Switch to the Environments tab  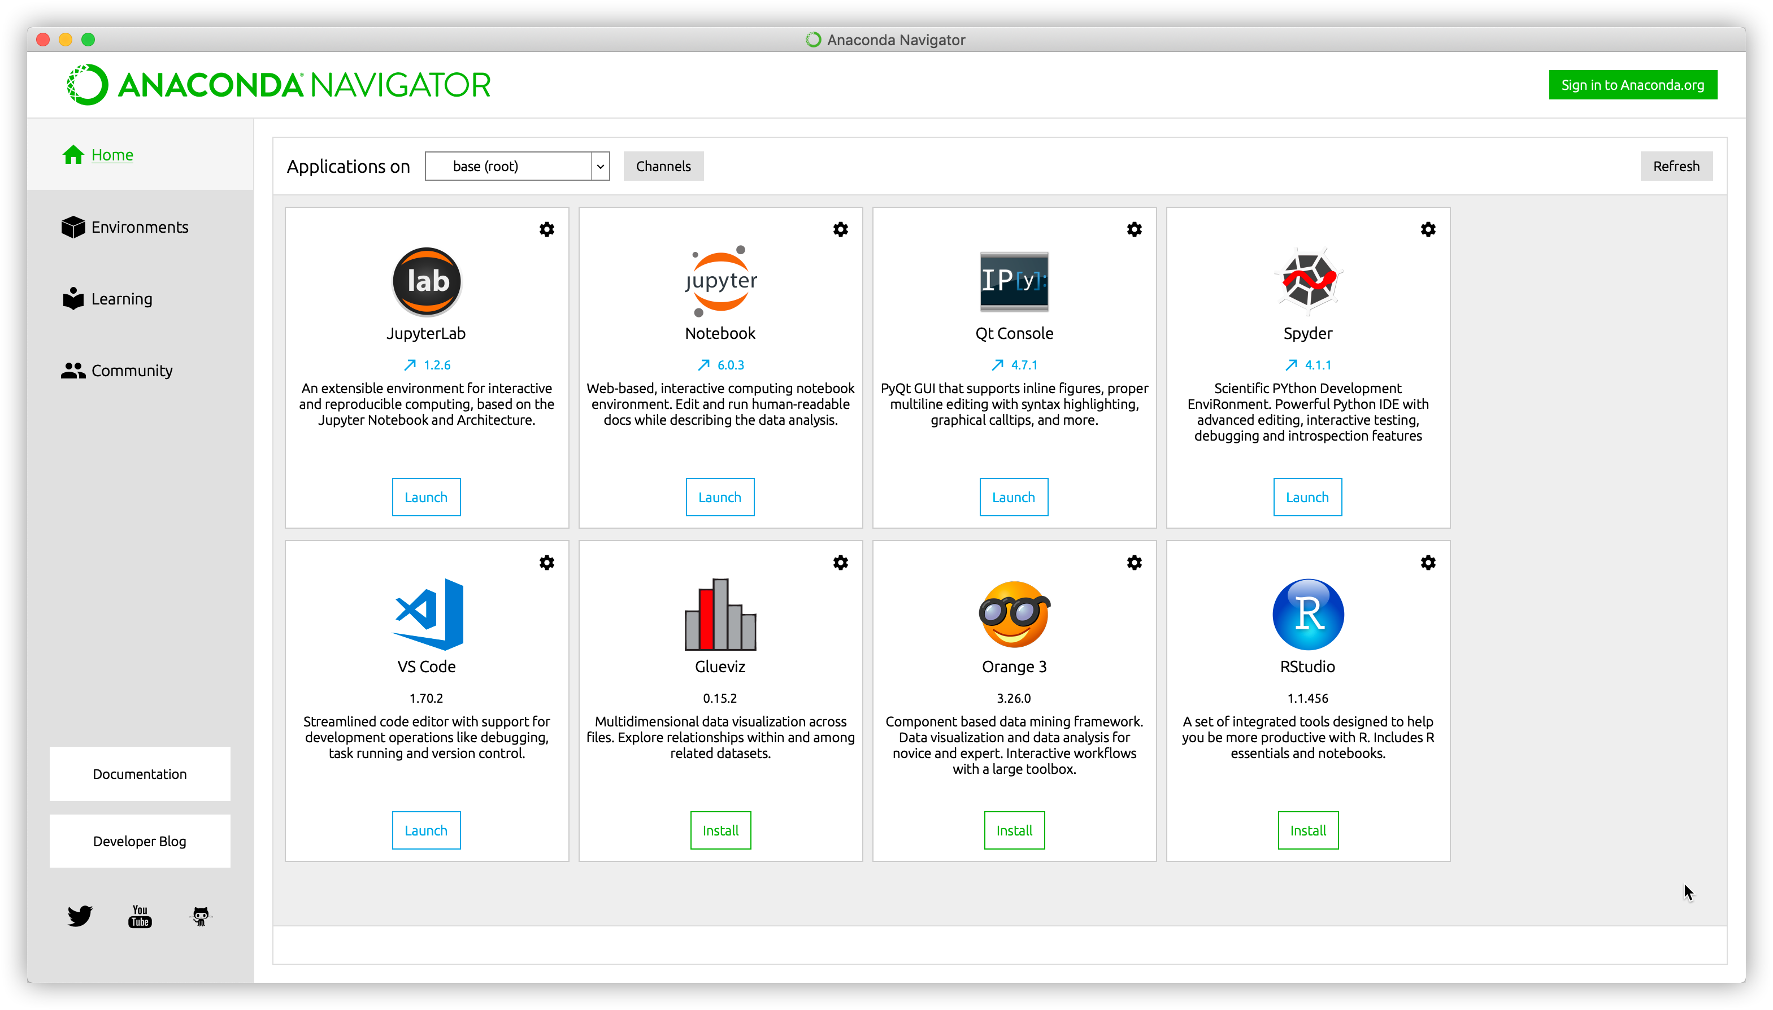point(140,228)
